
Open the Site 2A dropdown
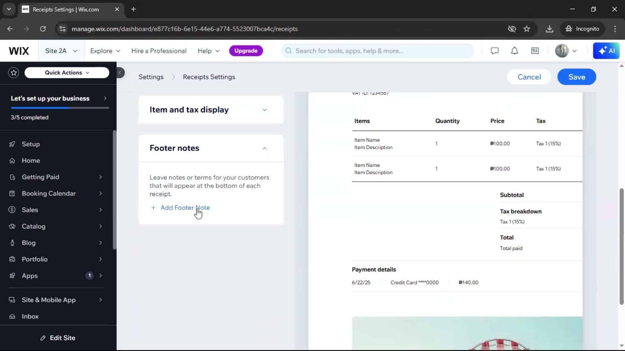pyautogui.click(x=61, y=51)
